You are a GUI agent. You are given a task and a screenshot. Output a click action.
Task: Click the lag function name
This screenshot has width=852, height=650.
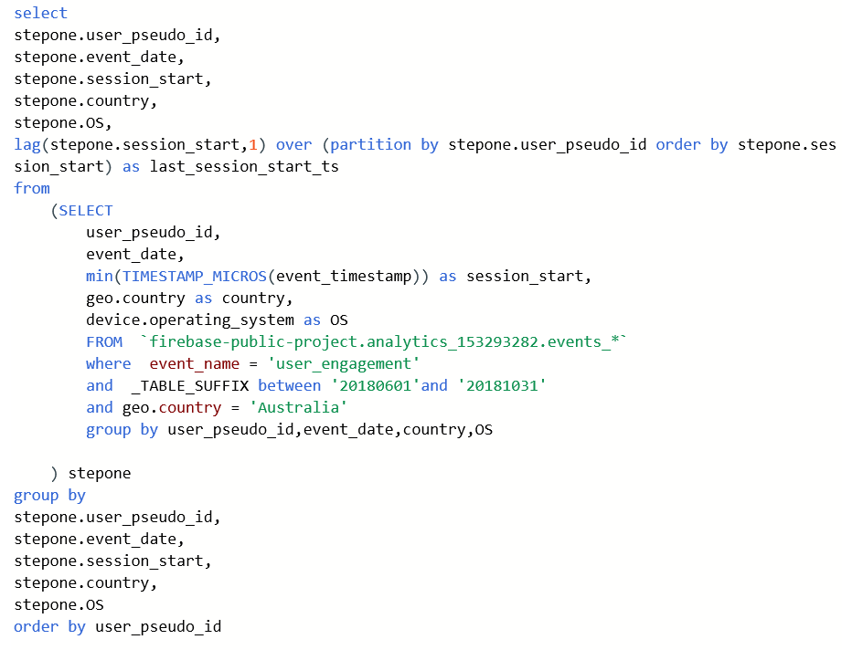pos(27,144)
